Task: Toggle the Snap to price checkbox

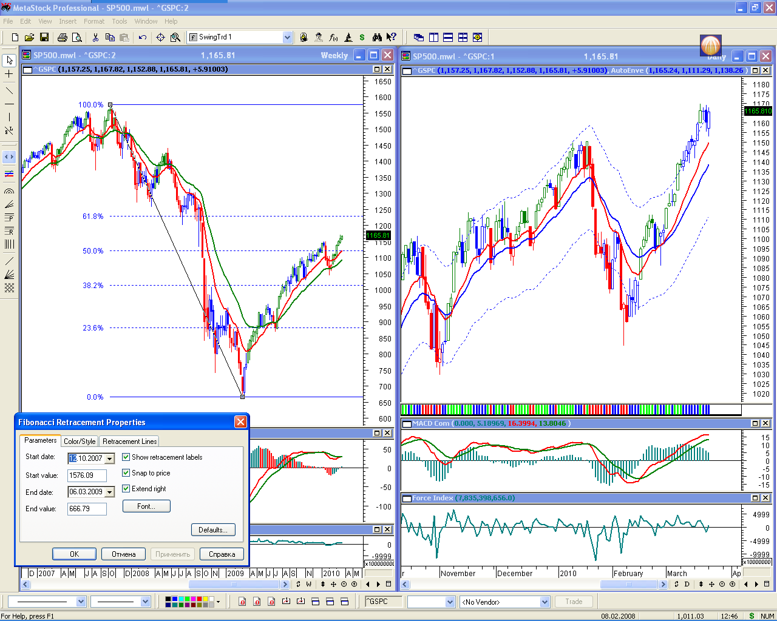Action: (126, 473)
